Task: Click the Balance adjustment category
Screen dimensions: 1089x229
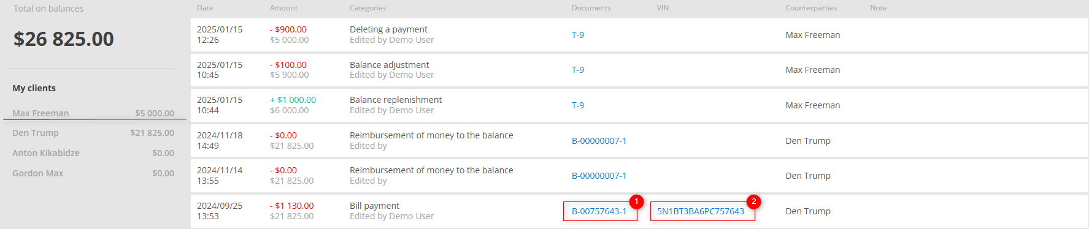Action: tap(390, 65)
